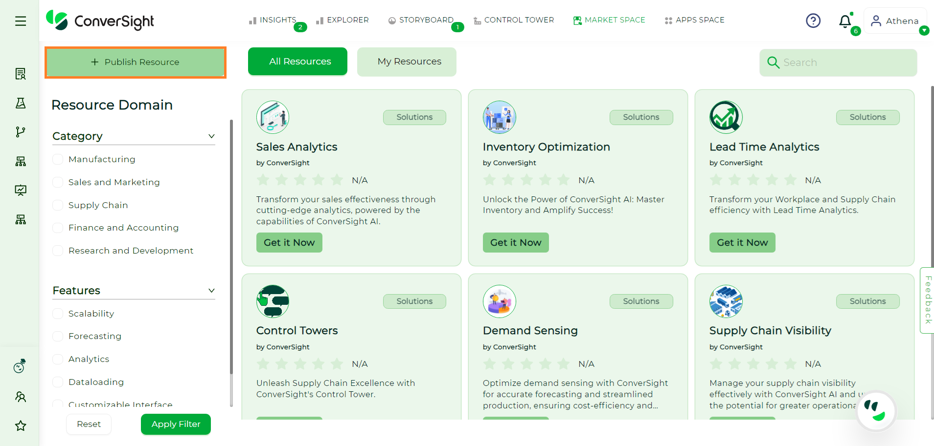Switch to the My Resources tab
This screenshot has width=934, height=446.
(407, 62)
